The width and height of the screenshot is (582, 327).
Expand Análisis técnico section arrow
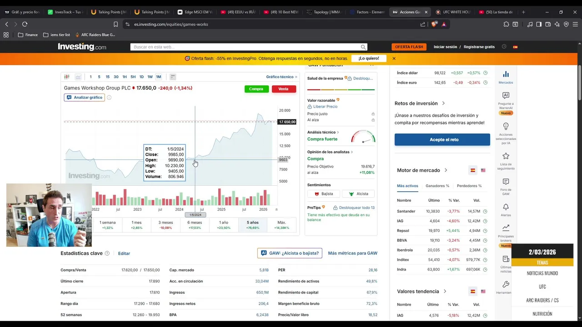click(338, 132)
